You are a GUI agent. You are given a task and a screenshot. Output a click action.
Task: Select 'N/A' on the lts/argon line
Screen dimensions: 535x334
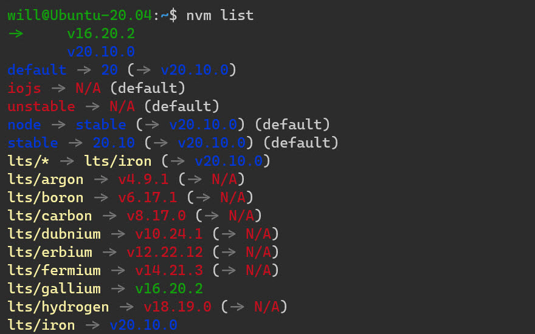click(224, 179)
